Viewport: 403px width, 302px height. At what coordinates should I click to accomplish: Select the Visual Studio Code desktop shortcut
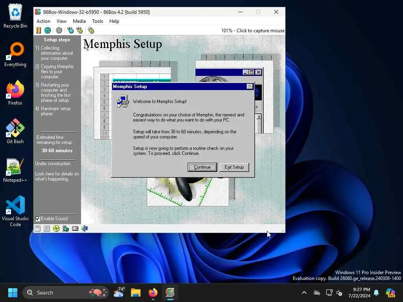[15, 211]
